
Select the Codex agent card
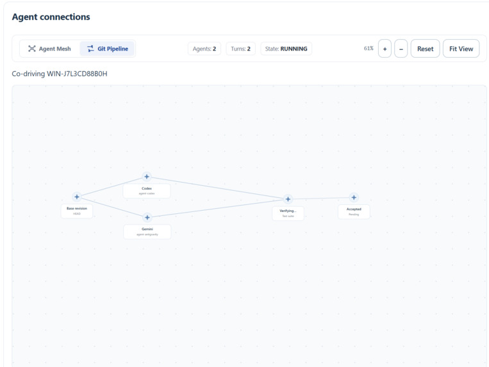pyautogui.click(x=147, y=191)
